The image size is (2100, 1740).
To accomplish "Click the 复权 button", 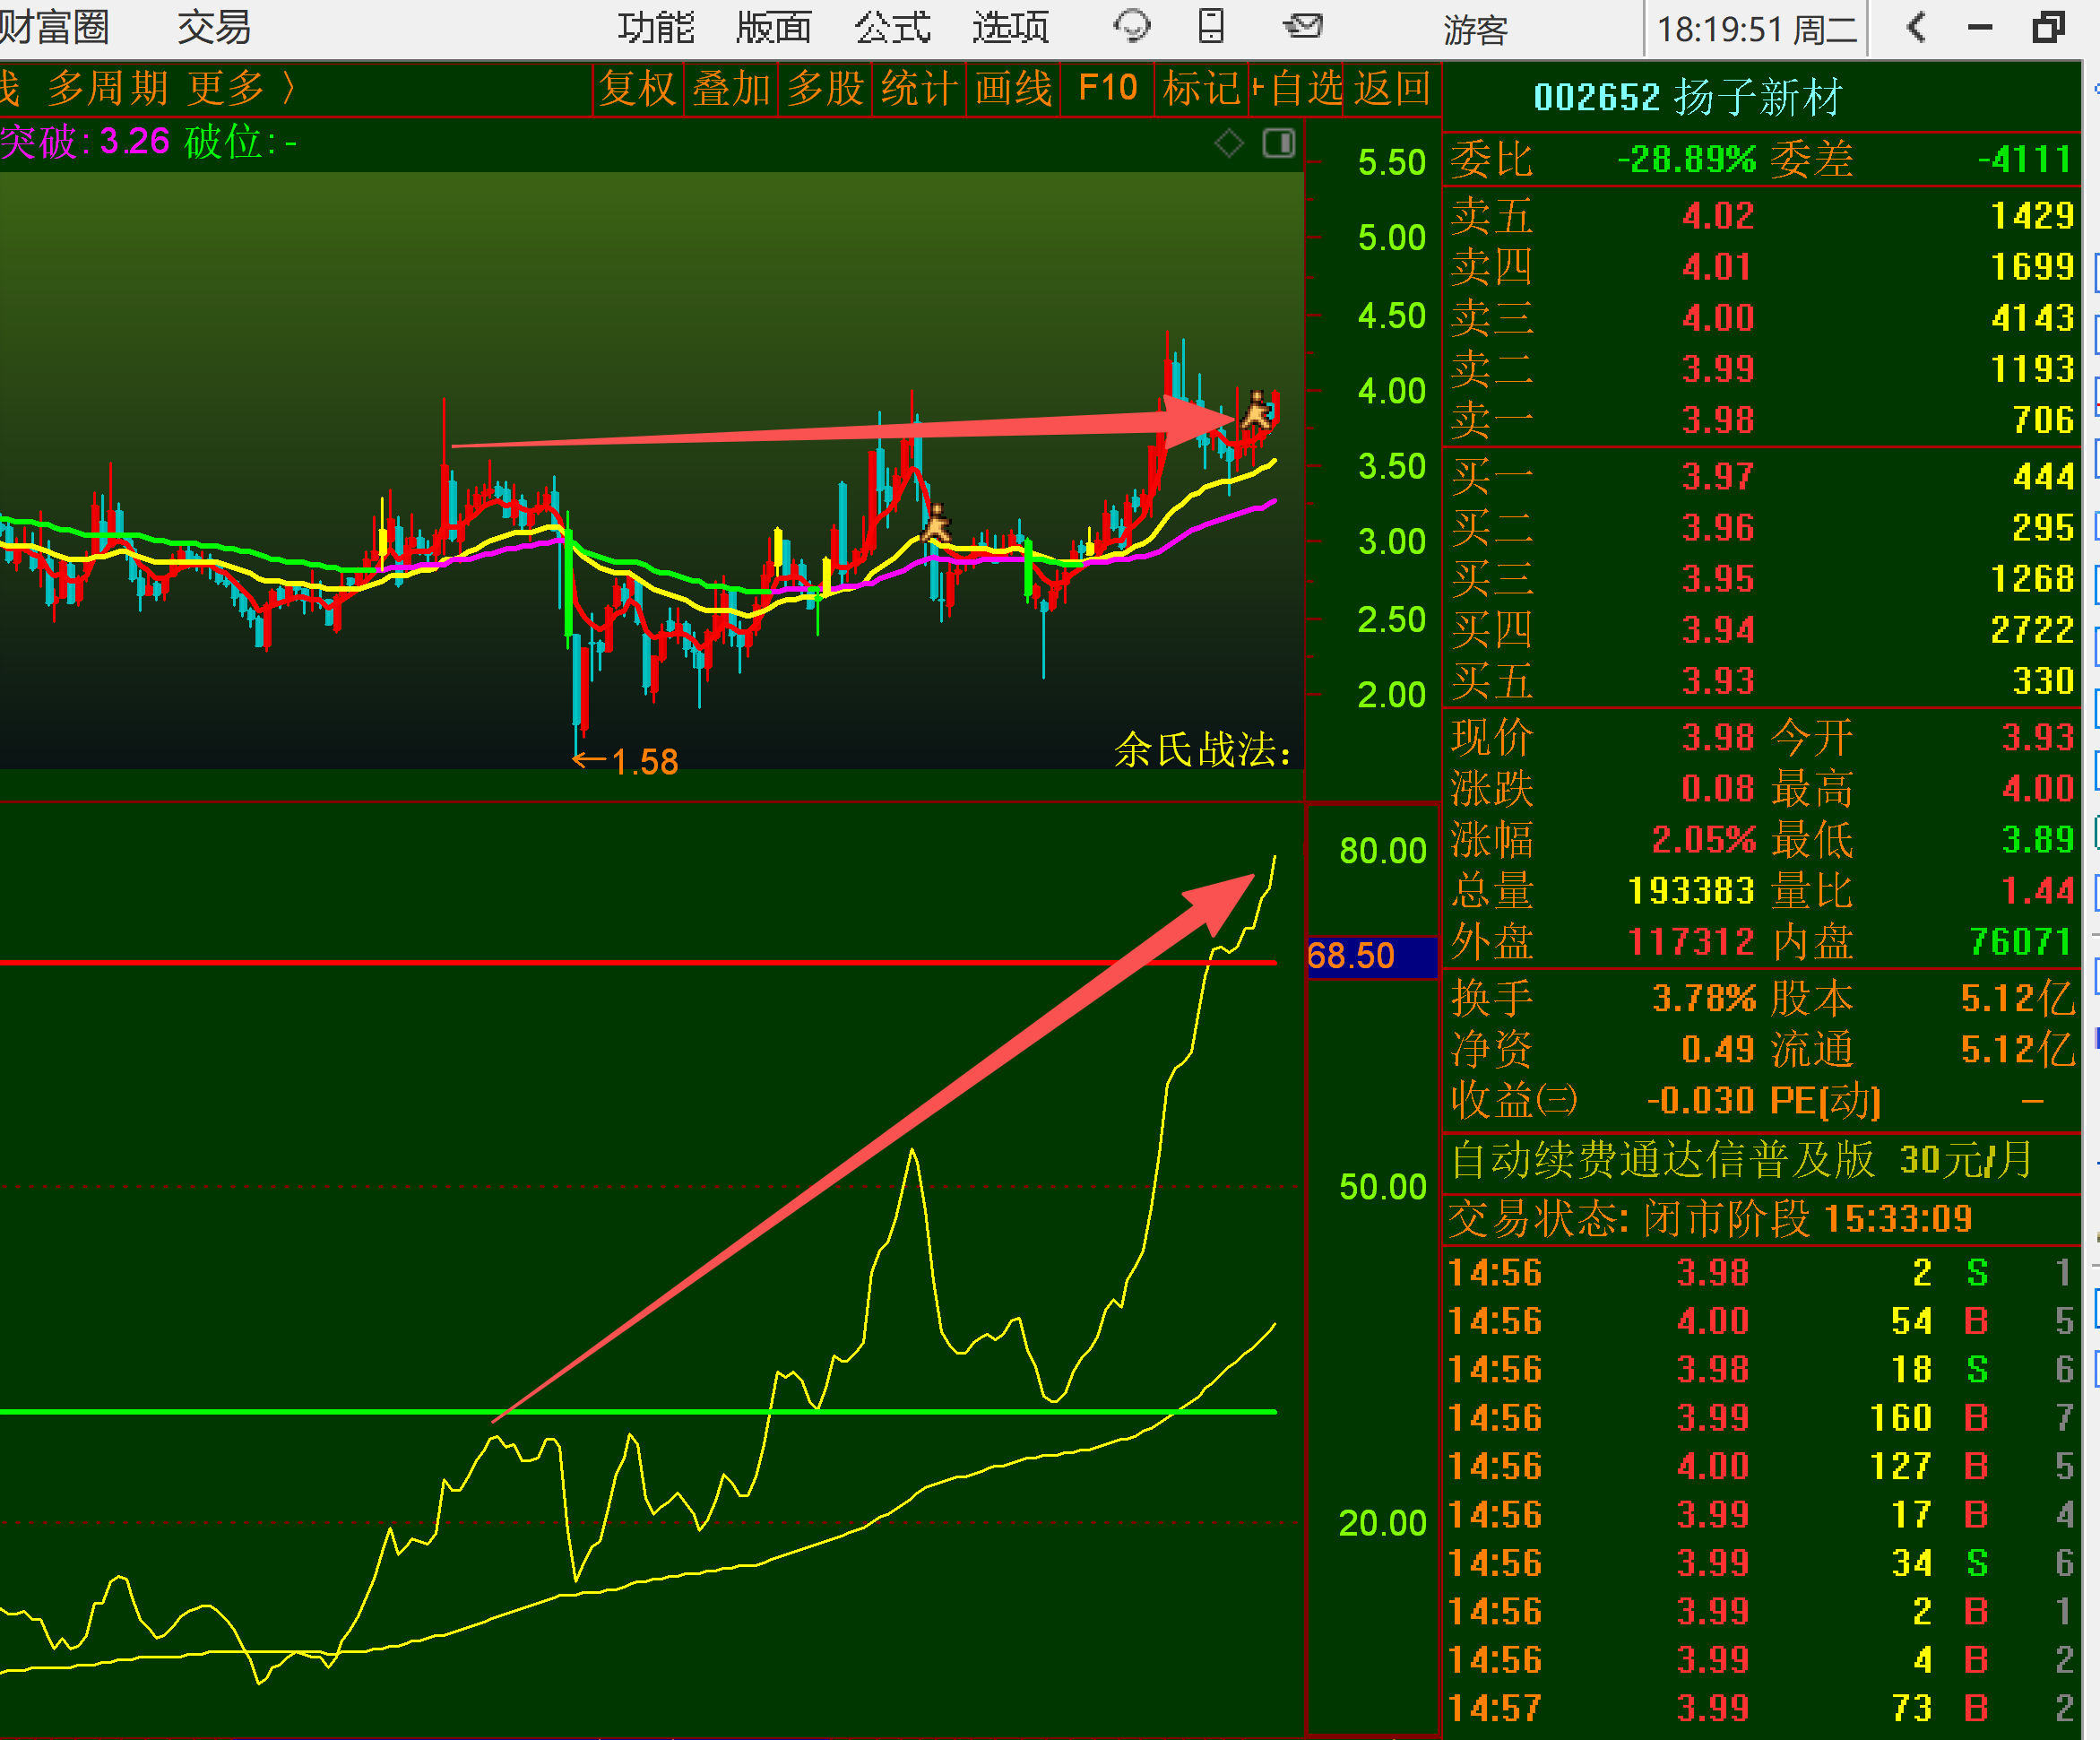I will 638,89.
